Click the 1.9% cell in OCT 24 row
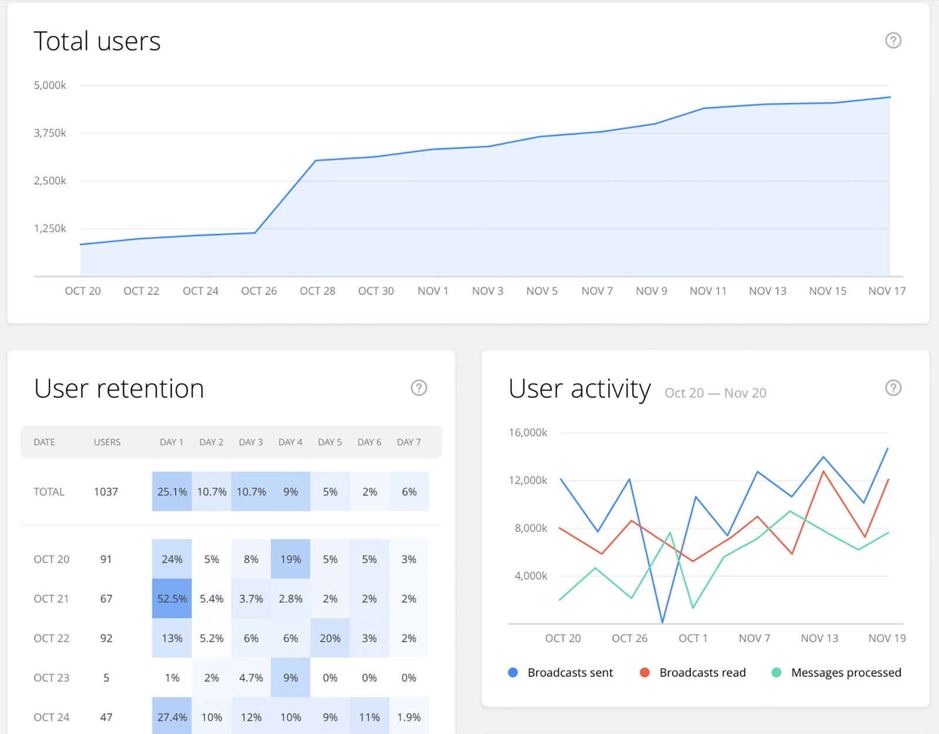 click(x=409, y=716)
